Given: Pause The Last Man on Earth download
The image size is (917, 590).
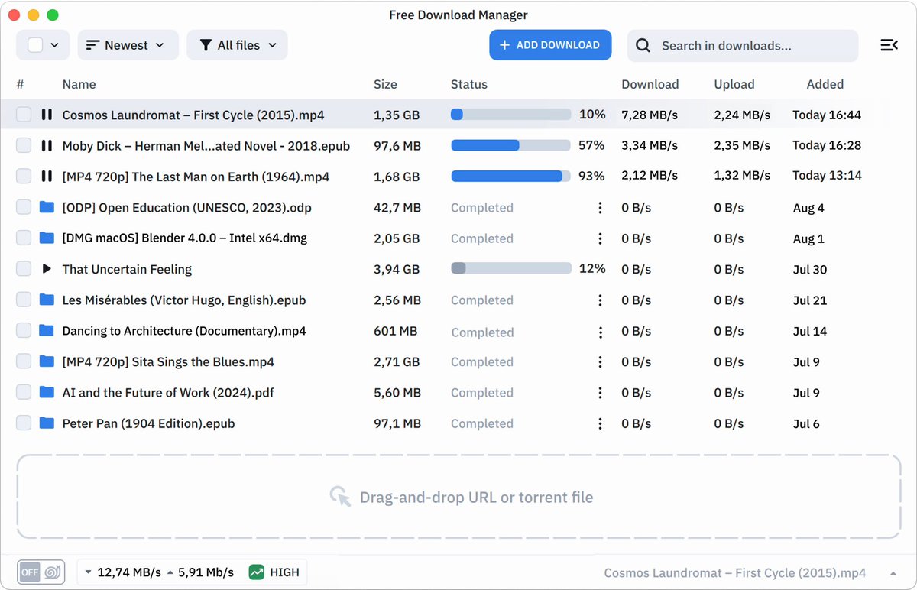Looking at the screenshot, I should pos(47,177).
